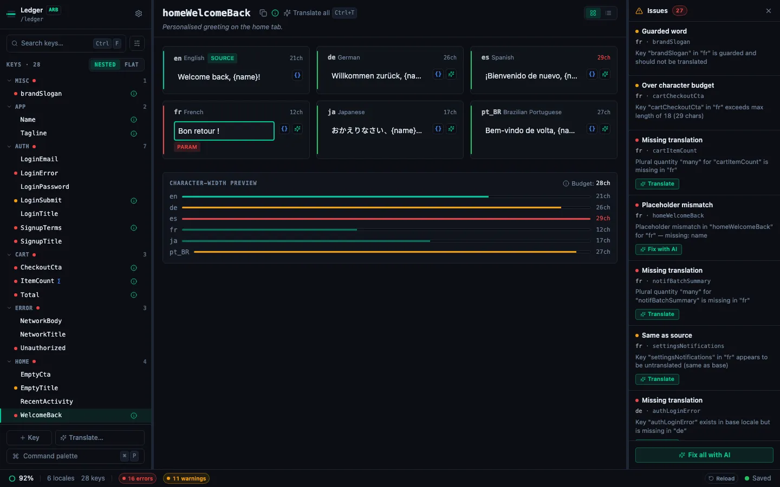The width and height of the screenshot is (780, 487).
Task: Insert placeholder in Japanese card
Action: pyautogui.click(x=438, y=129)
